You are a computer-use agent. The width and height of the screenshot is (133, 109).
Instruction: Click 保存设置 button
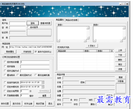pyautogui.click(x=5, y=103)
